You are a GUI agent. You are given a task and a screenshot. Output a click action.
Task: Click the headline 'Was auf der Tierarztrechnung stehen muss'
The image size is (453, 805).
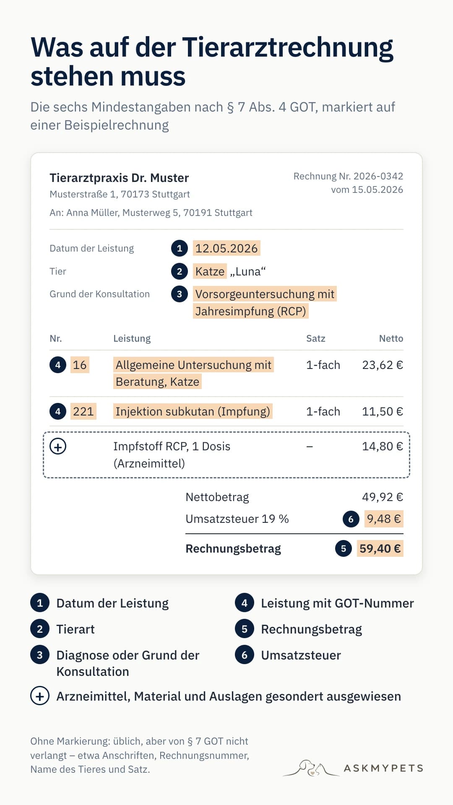(212, 62)
